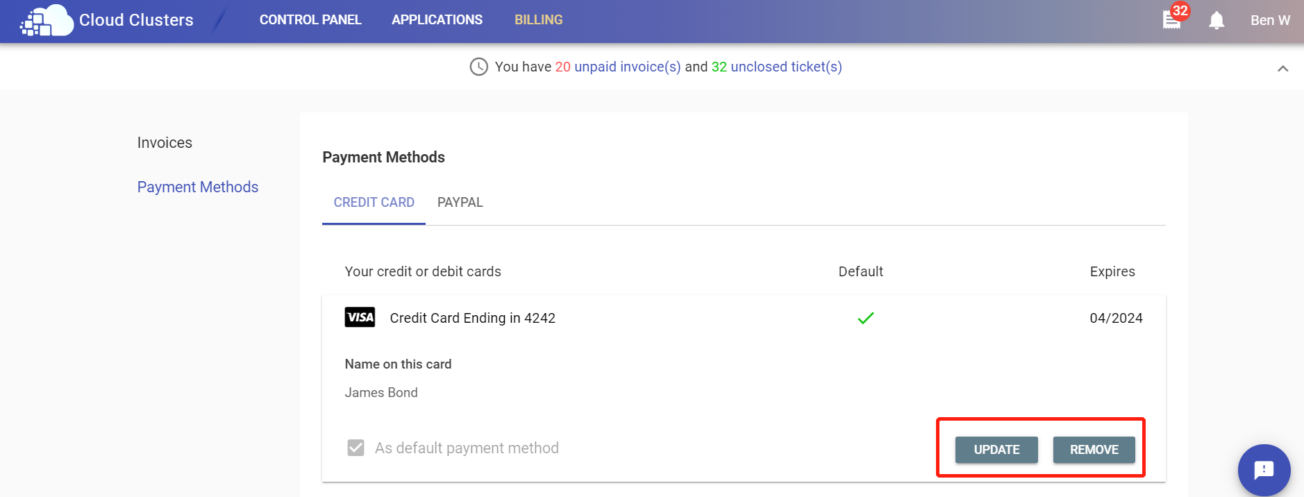1304x497 pixels.
Task: Click the clock icon beside unpaid notice
Action: [x=479, y=67]
